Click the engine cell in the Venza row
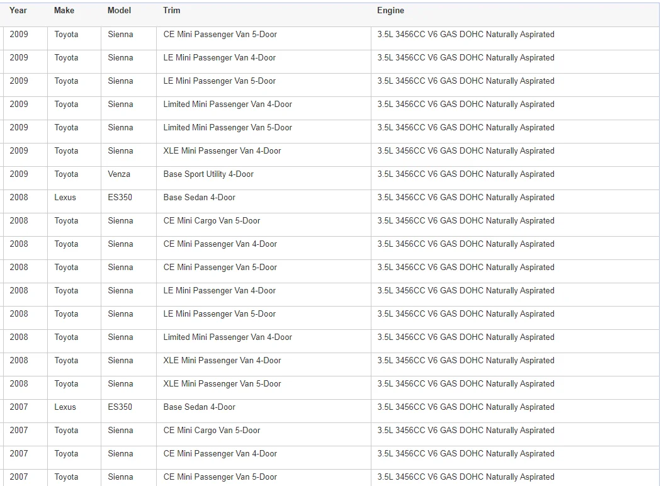Viewport: 661px width, 486px height. point(466,174)
